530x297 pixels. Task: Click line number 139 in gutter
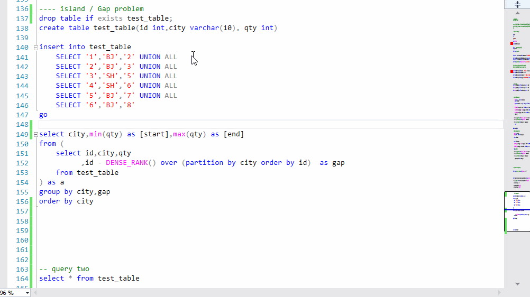tap(22, 38)
